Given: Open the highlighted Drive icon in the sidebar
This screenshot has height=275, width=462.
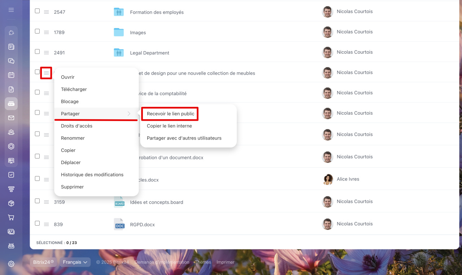Looking at the screenshot, I should [11, 103].
